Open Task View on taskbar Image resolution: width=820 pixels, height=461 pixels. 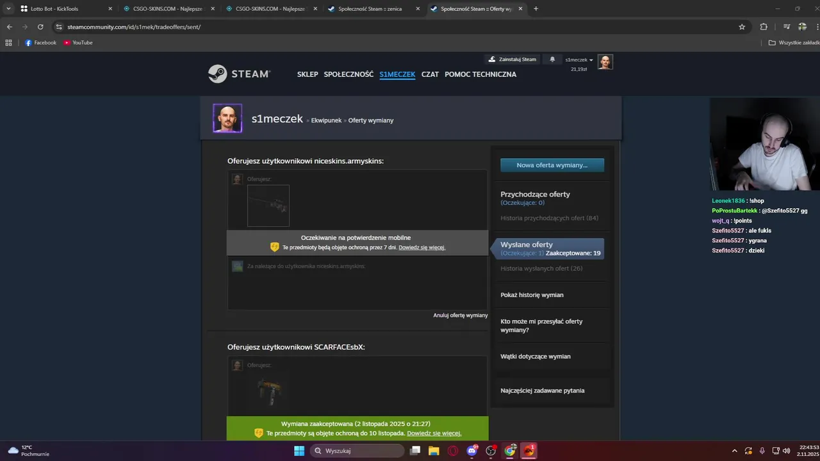point(415,451)
